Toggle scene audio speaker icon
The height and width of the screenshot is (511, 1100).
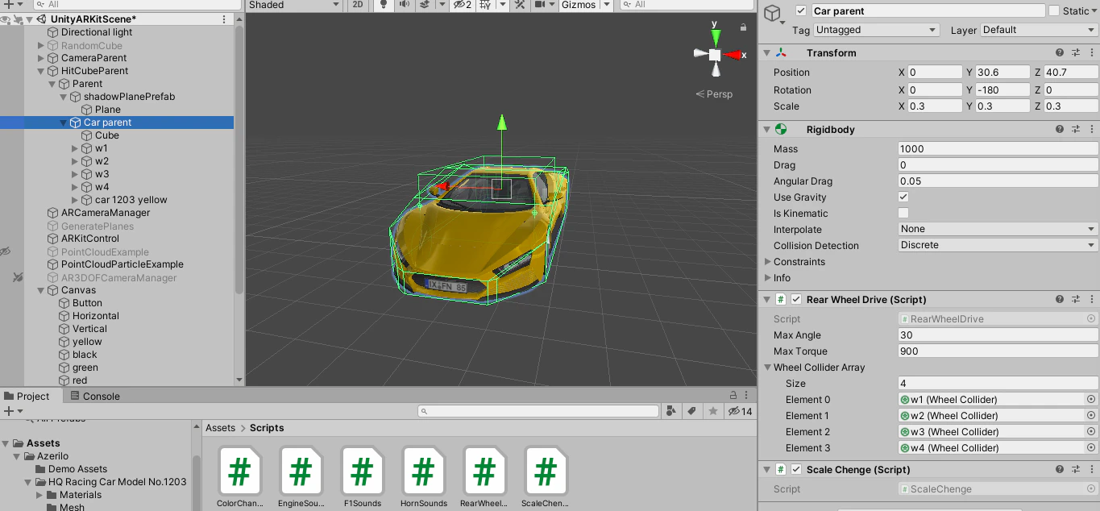tap(405, 5)
